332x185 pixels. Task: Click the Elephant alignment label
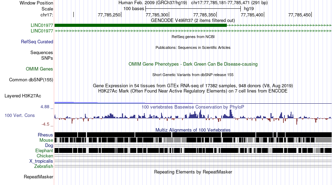click(44, 151)
